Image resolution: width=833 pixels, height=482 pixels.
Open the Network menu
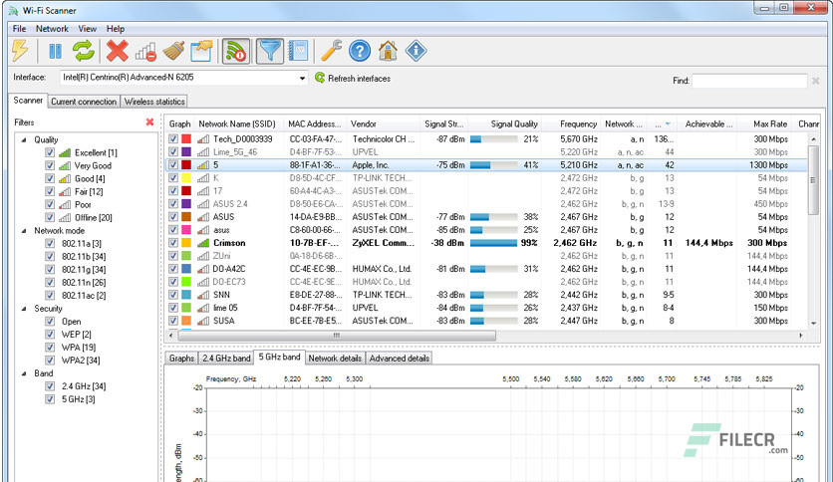(x=52, y=29)
